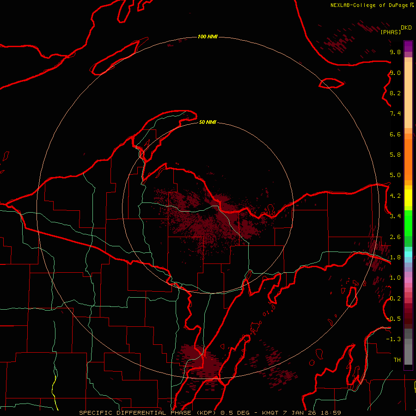The image size is (416, 416).
Task: Click the [PHAS] units label
Action: click(391, 32)
